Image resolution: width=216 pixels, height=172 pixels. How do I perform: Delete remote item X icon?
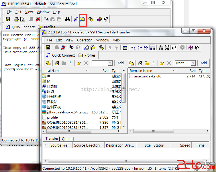pyautogui.click(x=169, y=63)
